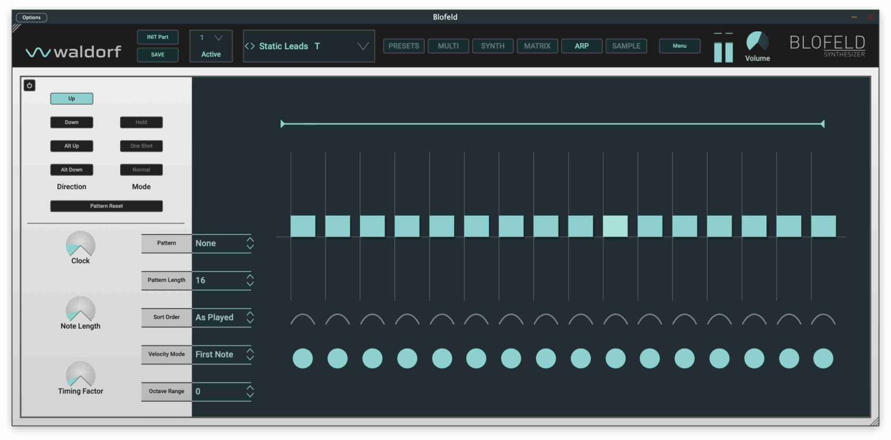Toggle Hold mode

point(141,122)
